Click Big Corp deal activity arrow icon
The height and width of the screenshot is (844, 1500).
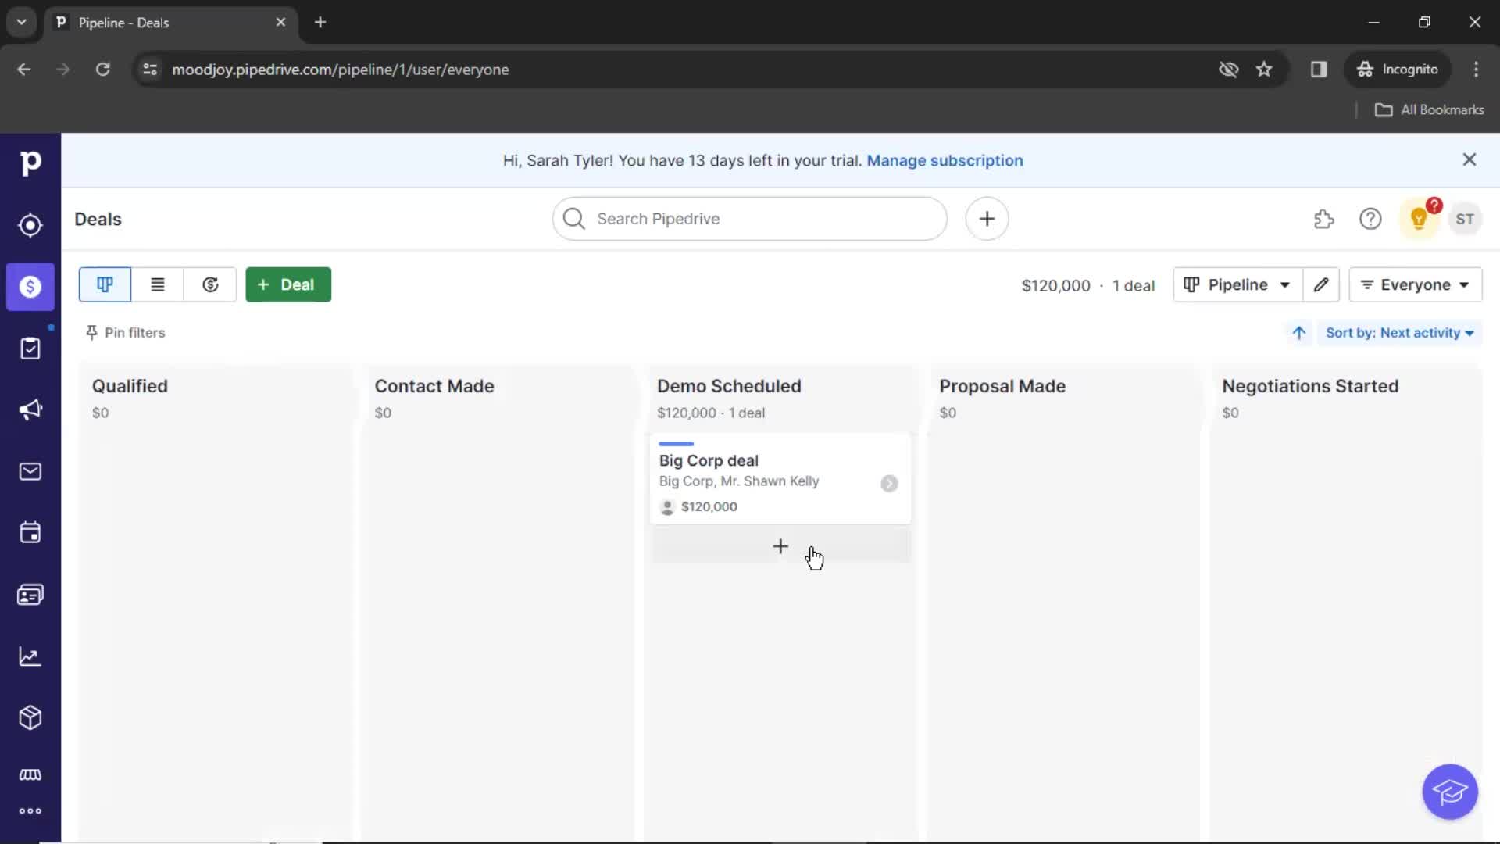click(889, 484)
